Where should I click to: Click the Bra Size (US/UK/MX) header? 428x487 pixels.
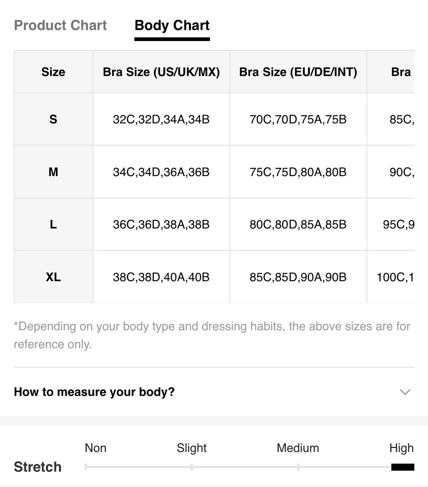tap(161, 72)
